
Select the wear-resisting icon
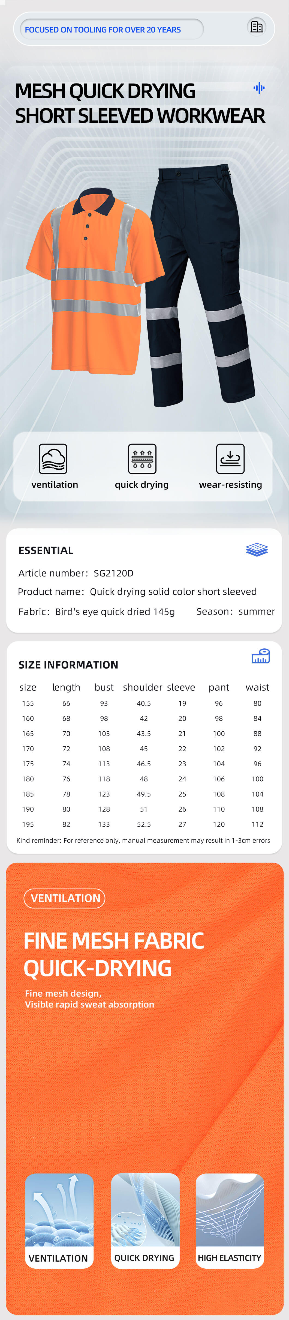coord(230,459)
